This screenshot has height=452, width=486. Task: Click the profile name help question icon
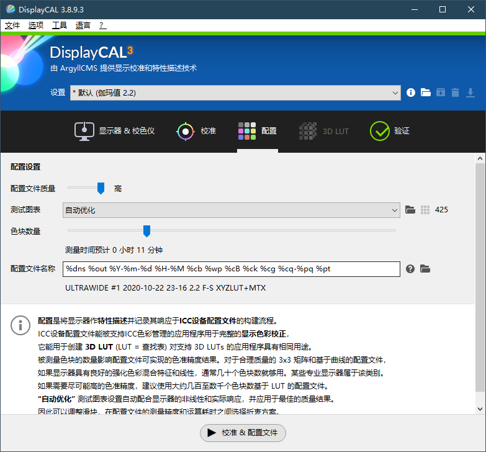pyautogui.click(x=410, y=269)
